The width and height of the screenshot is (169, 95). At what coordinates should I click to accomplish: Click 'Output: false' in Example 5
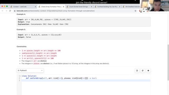(x=24, y=37)
